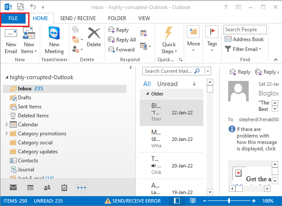Open the message dated 19-Jan-22
Image resolution: width=282 pixels, height=206 pixels.
[x=171, y=188]
